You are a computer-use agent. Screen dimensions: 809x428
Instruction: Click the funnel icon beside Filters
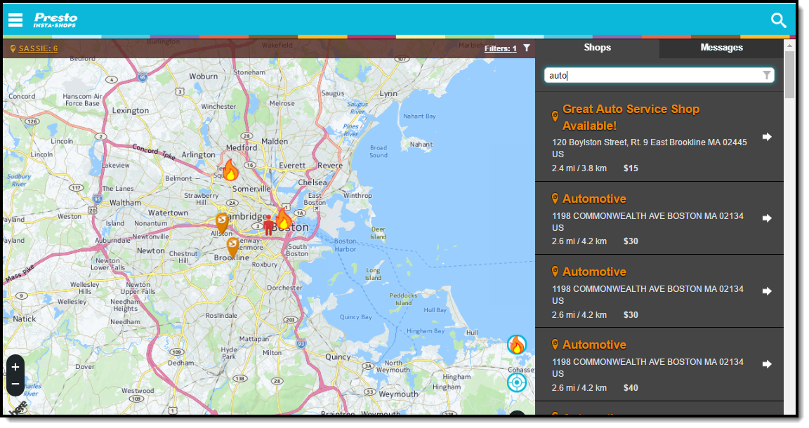(526, 48)
